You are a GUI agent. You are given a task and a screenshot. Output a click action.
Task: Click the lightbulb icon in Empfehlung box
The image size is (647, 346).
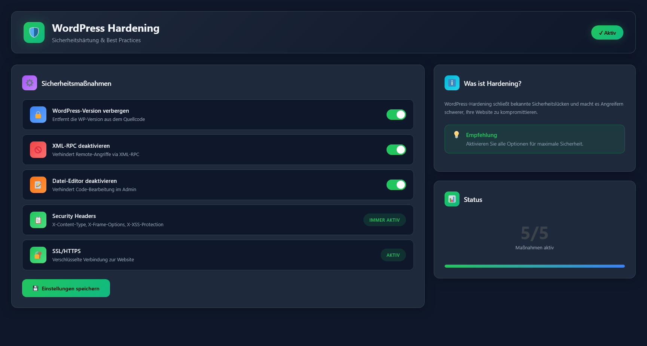coord(456,135)
